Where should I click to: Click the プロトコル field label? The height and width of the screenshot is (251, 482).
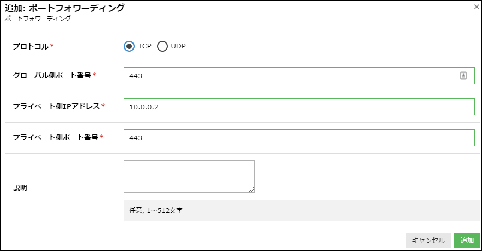click(x=31, y=46)
